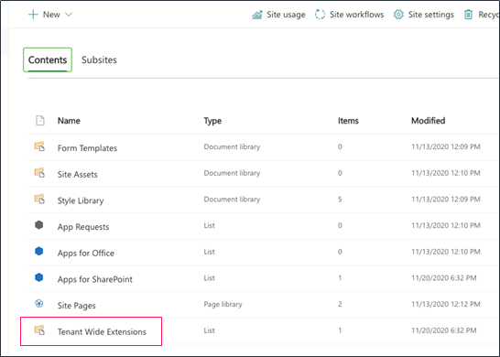This screenshot has width=500, height=357.
Task: Click 'List' type in App Requests row
Action: (209, 226)
